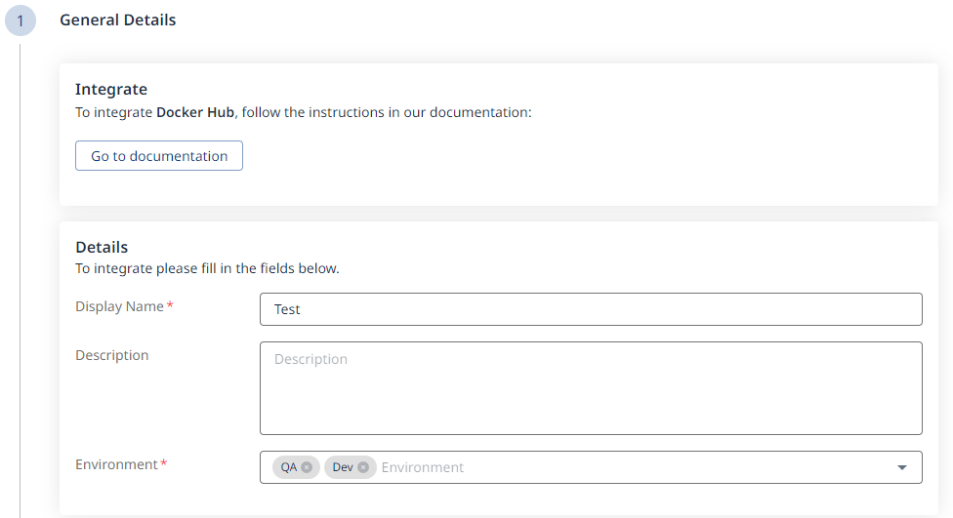953x518 pixels.
Task: Click the Environment field label
Action: [x=116, y=464]
